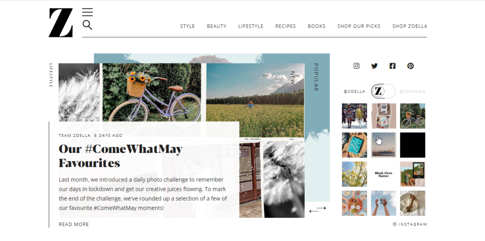Open the INSTAGRAM link below the grid
The height and width of the screenshot is (241, 485).
click(x=410, y=224)
